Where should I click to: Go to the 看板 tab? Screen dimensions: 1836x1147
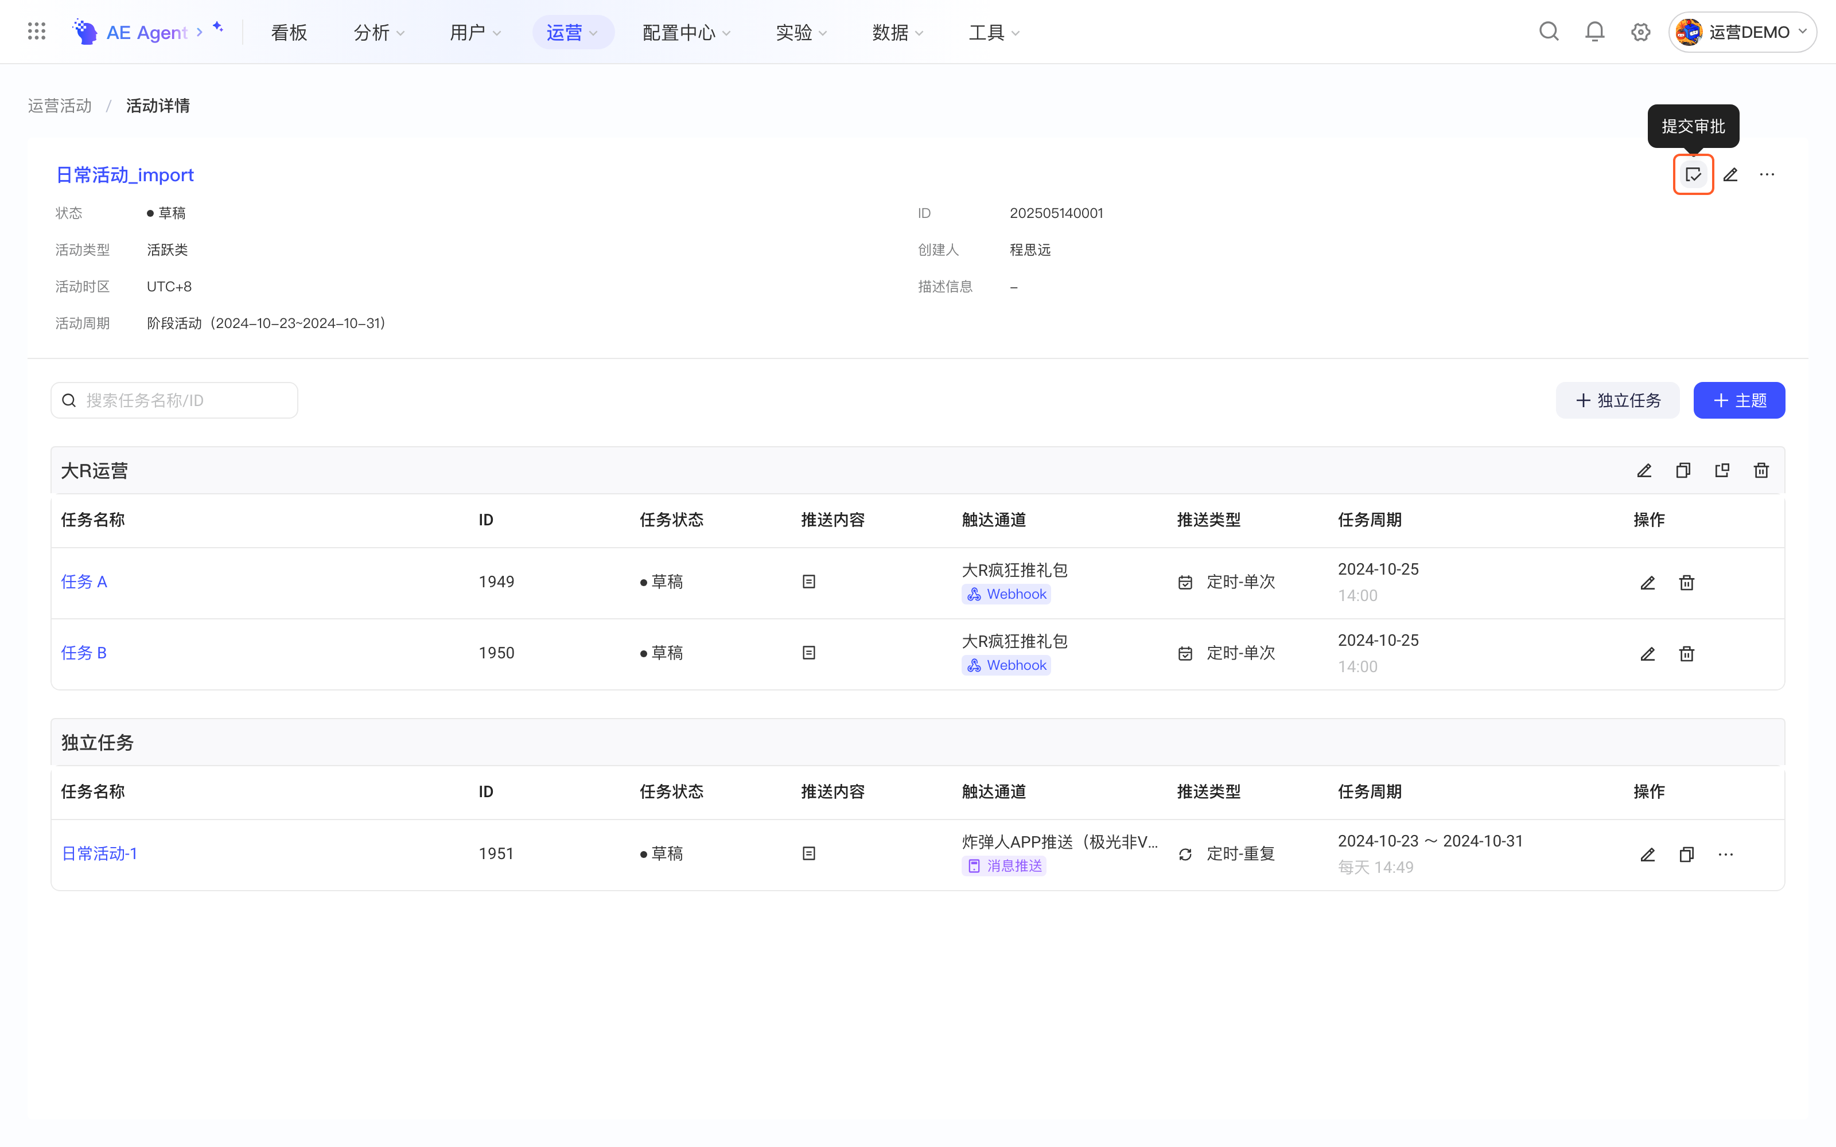coord(289,32)
